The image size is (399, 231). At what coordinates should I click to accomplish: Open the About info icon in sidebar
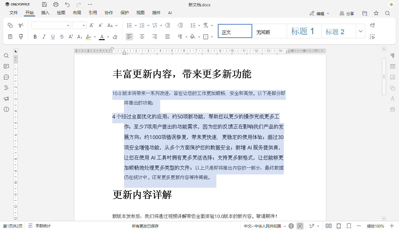click(x=6, y=109)
